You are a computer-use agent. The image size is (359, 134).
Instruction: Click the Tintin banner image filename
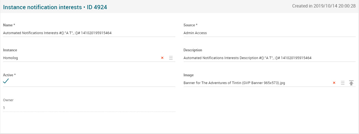click(x=234, y=83)
